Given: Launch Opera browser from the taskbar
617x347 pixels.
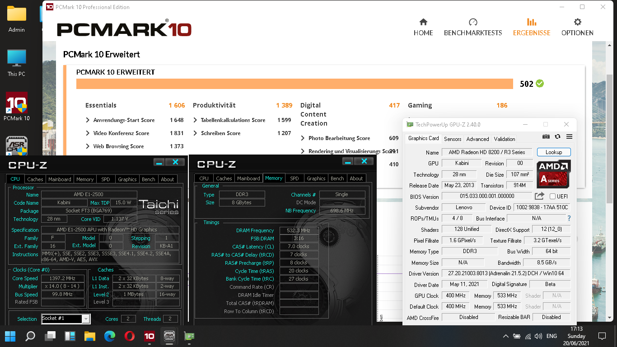Looking at the screenshot, I should (130, 336).
